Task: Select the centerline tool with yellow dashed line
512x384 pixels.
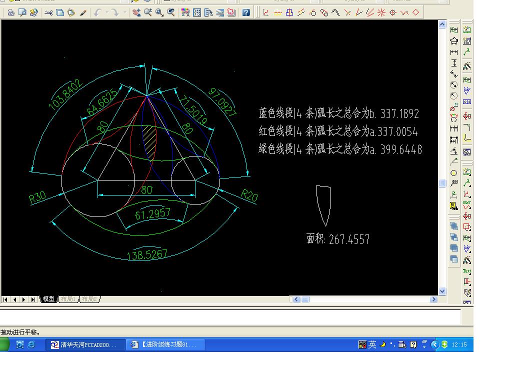Action: [x=277, y=12]
